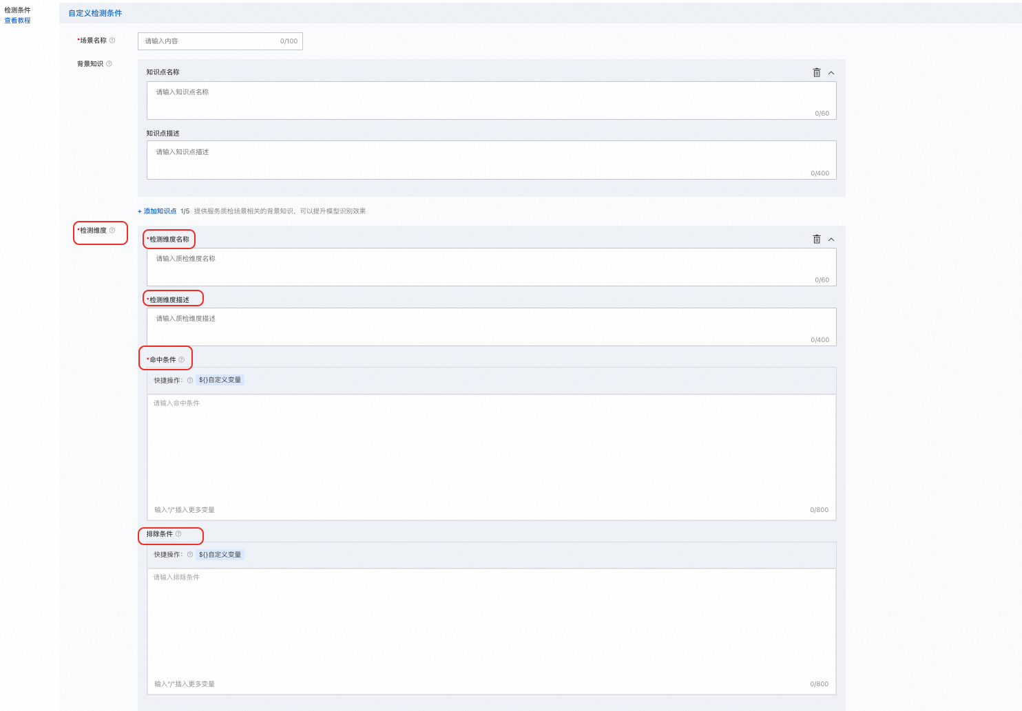Click the 检测维度描述 label

click(169, 300)
